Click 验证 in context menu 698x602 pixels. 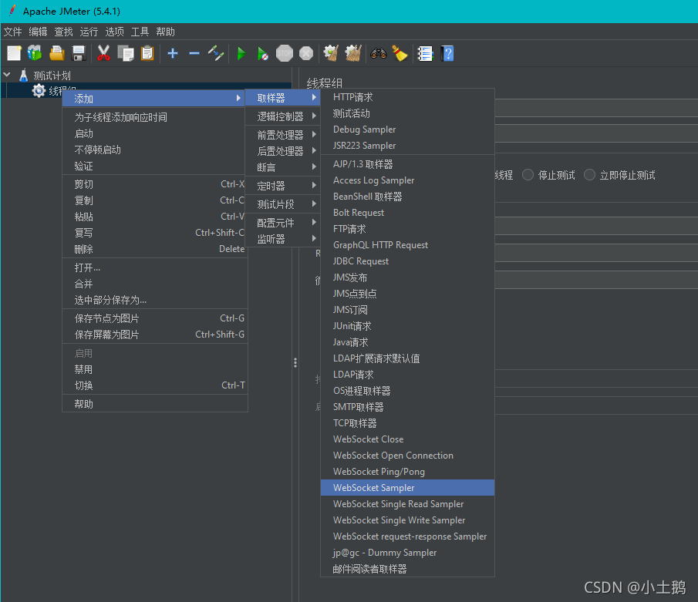coord(155,166)
